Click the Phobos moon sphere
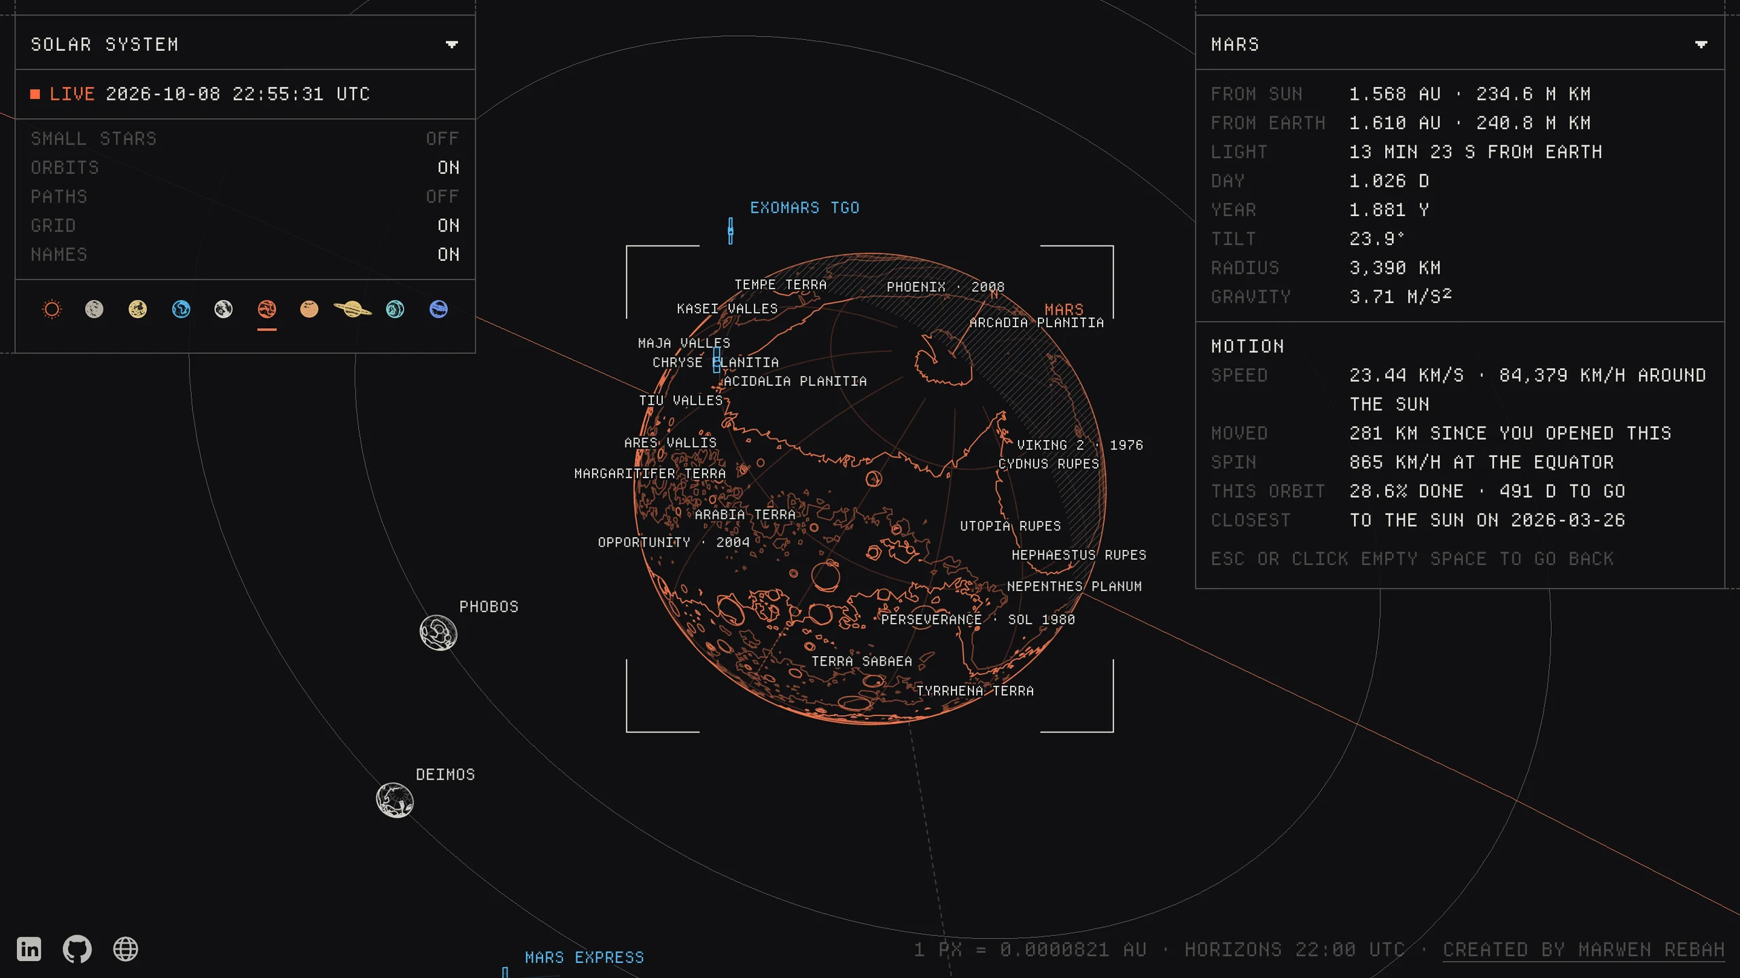This screenshot has width=1740, height=978. (x=438, y=633)
